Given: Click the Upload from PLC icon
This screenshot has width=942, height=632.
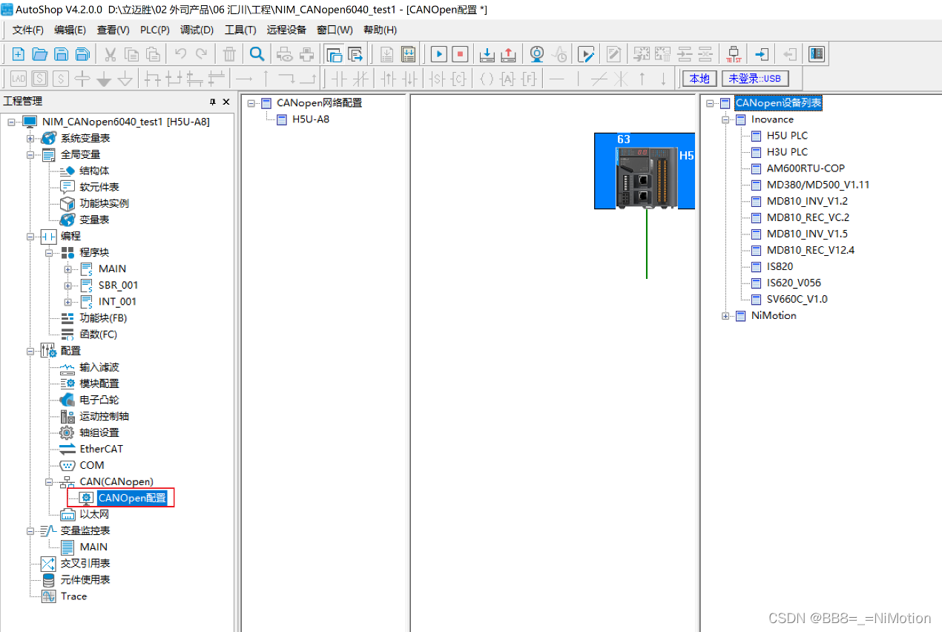Looking at the screenshot, I should tap(509, 54).
